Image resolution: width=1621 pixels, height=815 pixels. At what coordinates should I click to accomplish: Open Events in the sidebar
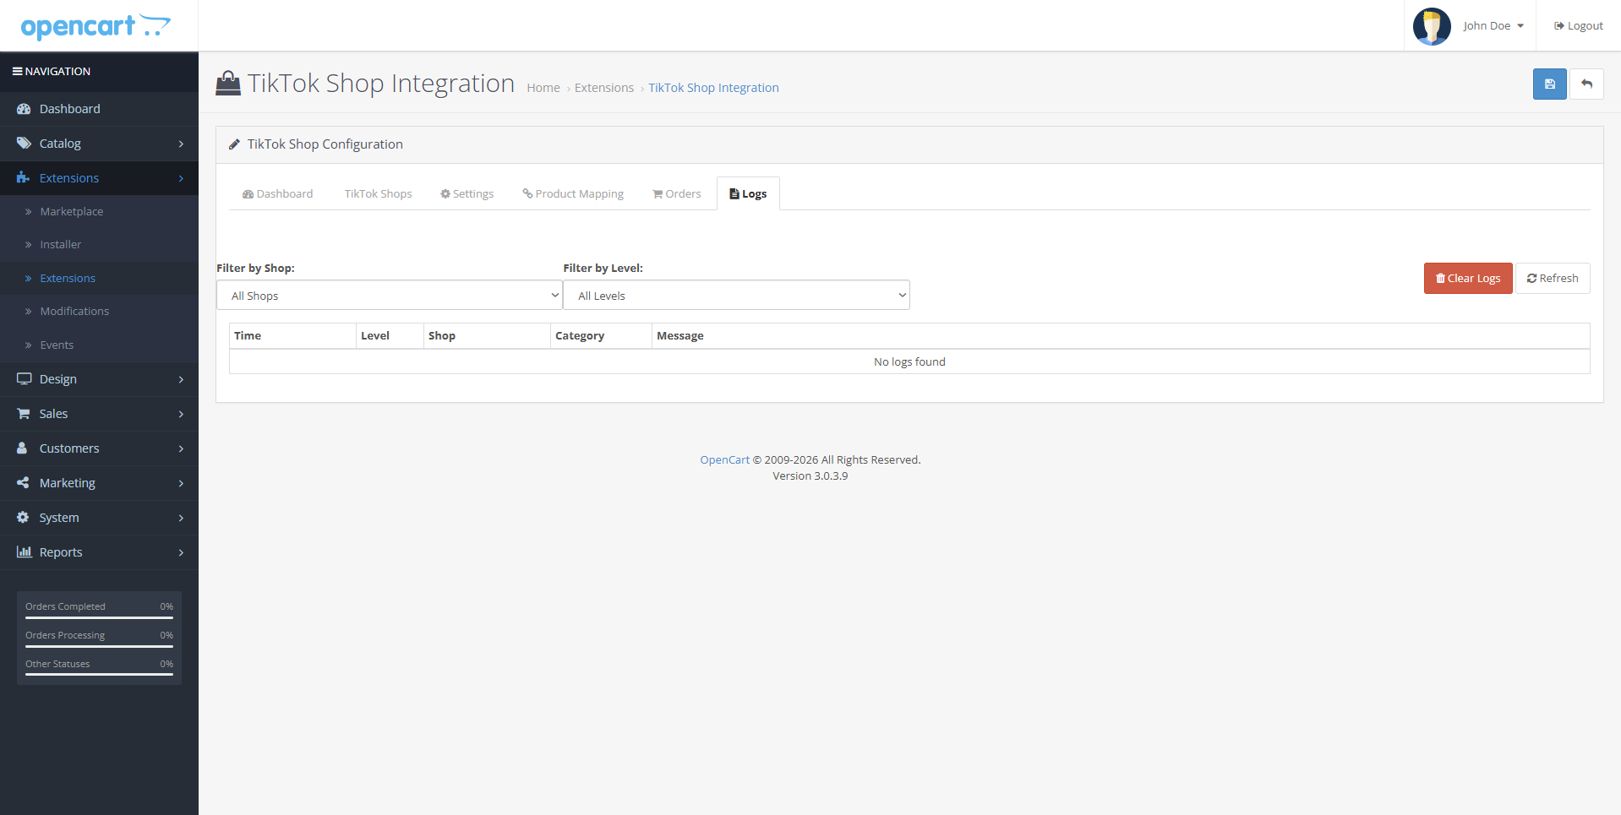99,345
